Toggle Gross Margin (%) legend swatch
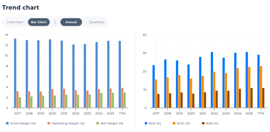 tap(7, 123)
